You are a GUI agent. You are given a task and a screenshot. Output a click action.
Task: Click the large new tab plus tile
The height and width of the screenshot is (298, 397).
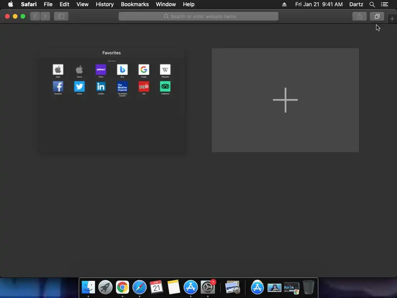point(285,100)
